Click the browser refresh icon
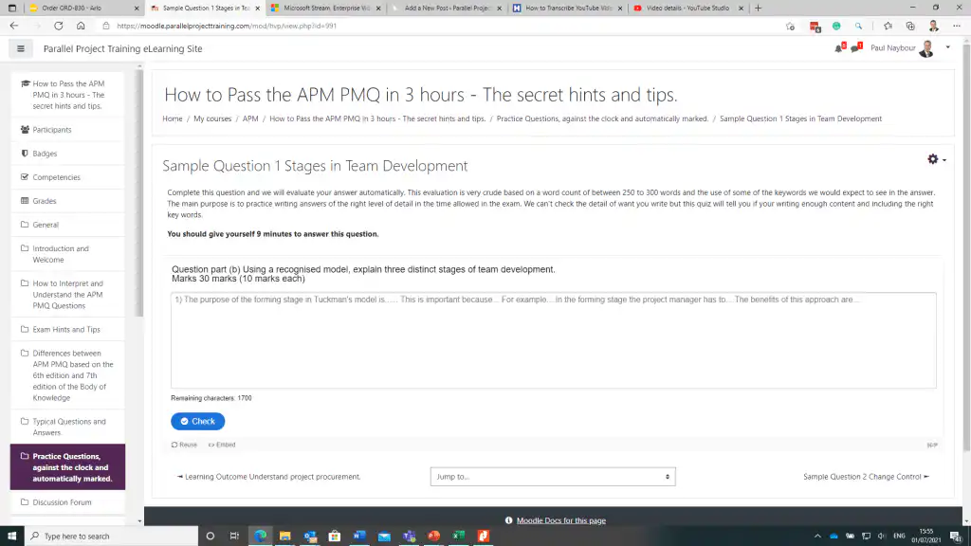Image resolution: width=971 pixels, height=546 pixels. pyautogui.click(x=59, y=26)
